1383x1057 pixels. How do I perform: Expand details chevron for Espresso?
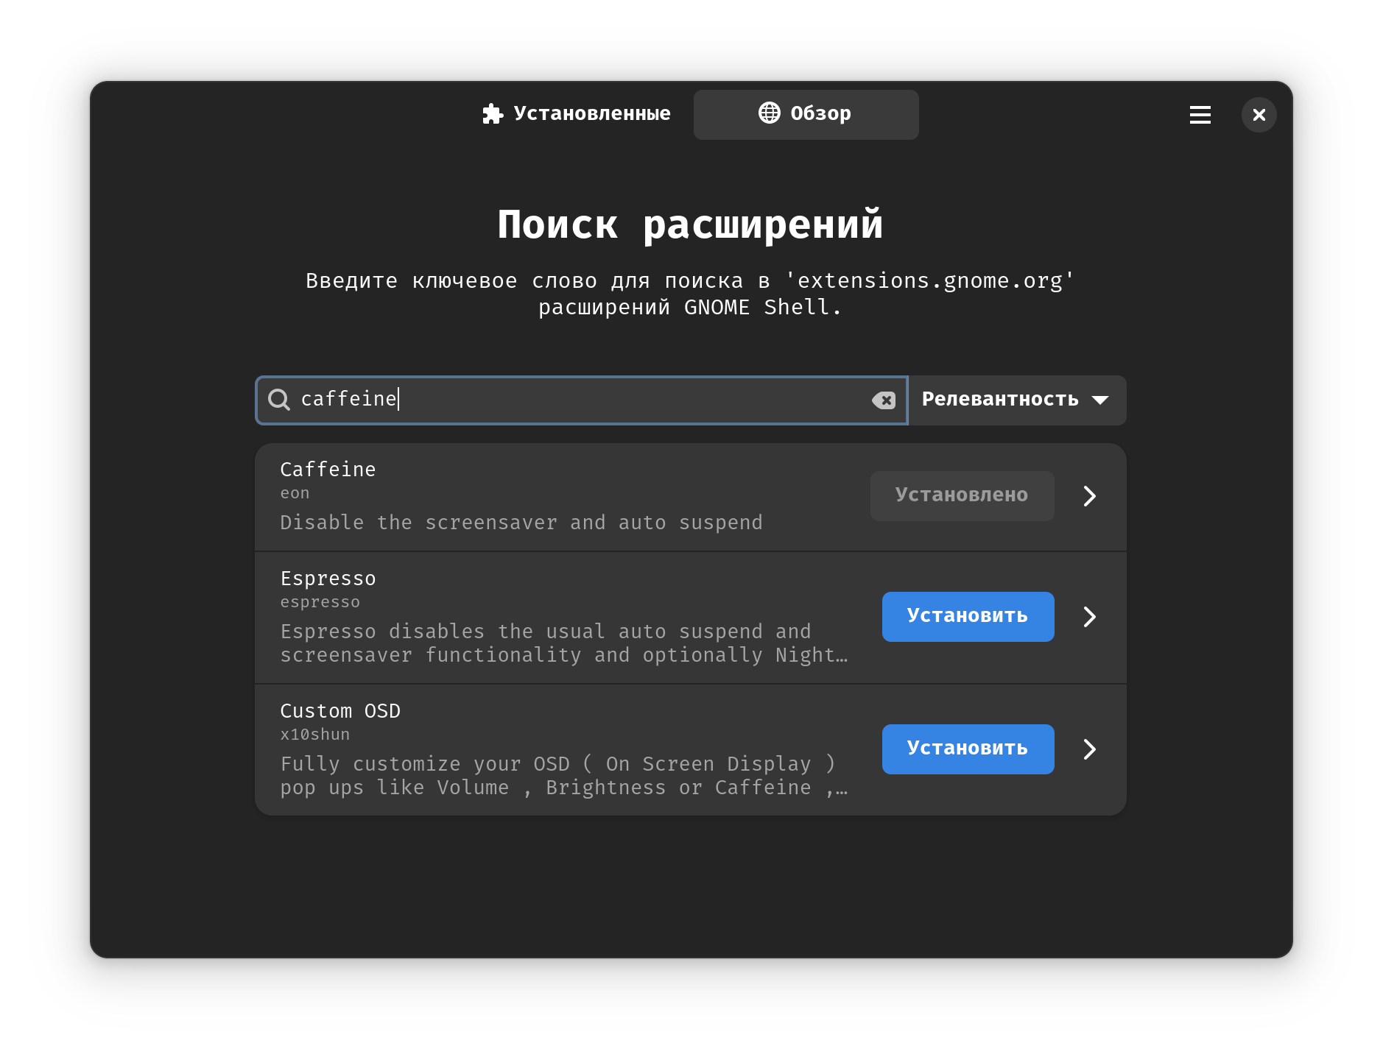point(1089,617)
